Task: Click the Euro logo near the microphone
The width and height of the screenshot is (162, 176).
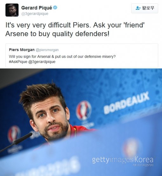Action: (x=14, y=134)
